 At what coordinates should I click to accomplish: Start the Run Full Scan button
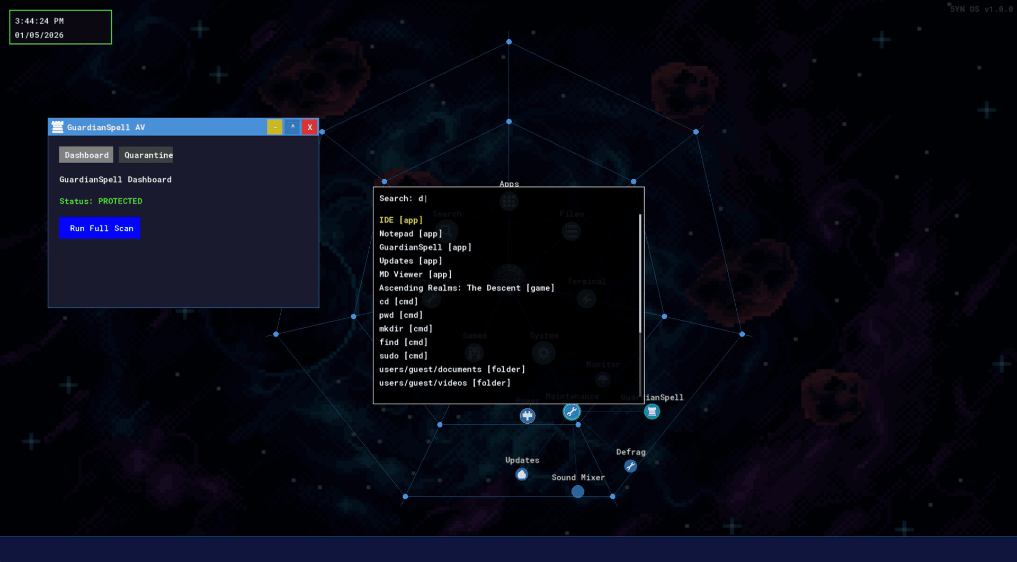click(x=100, y=228)
